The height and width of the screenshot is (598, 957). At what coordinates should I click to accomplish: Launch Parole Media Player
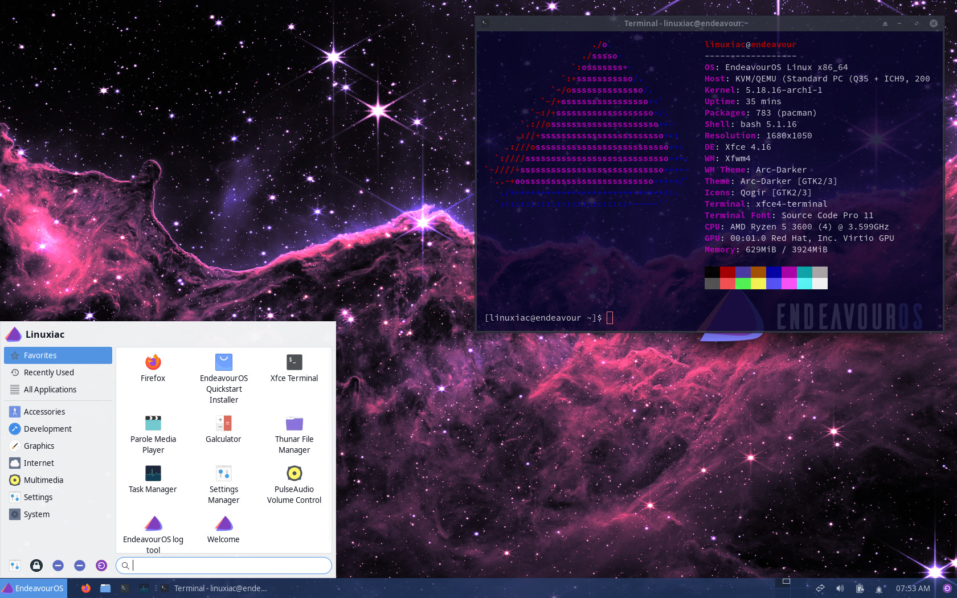point(153,435)
